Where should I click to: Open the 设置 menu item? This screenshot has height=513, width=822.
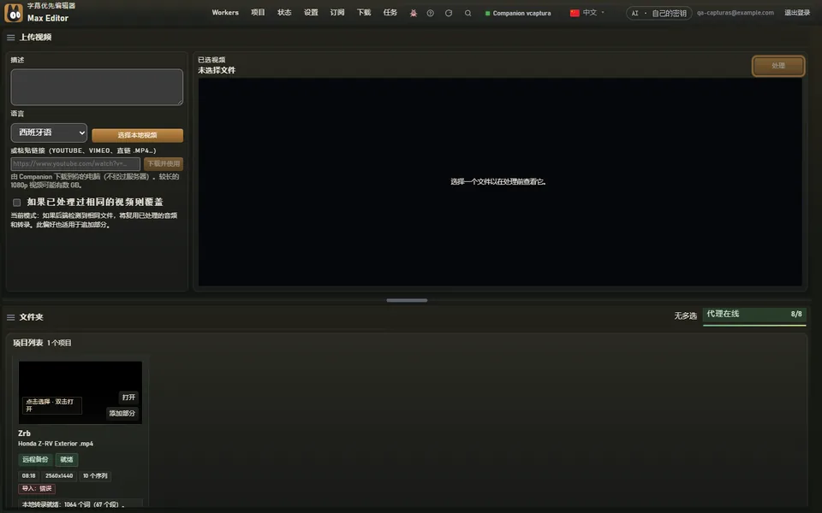point(311,13)
